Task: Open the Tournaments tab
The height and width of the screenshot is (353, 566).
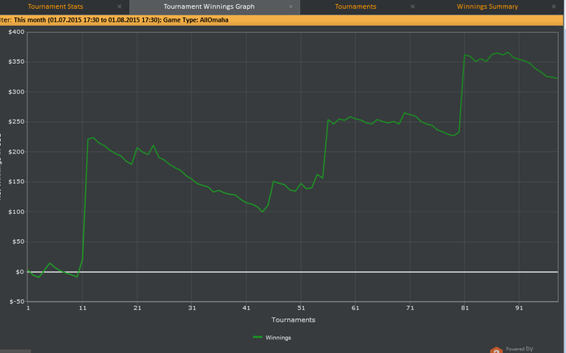Action: (x=356, y=6)
